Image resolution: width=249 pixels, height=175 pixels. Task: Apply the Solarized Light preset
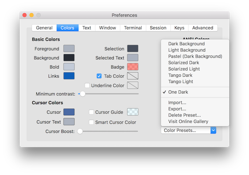195,69
